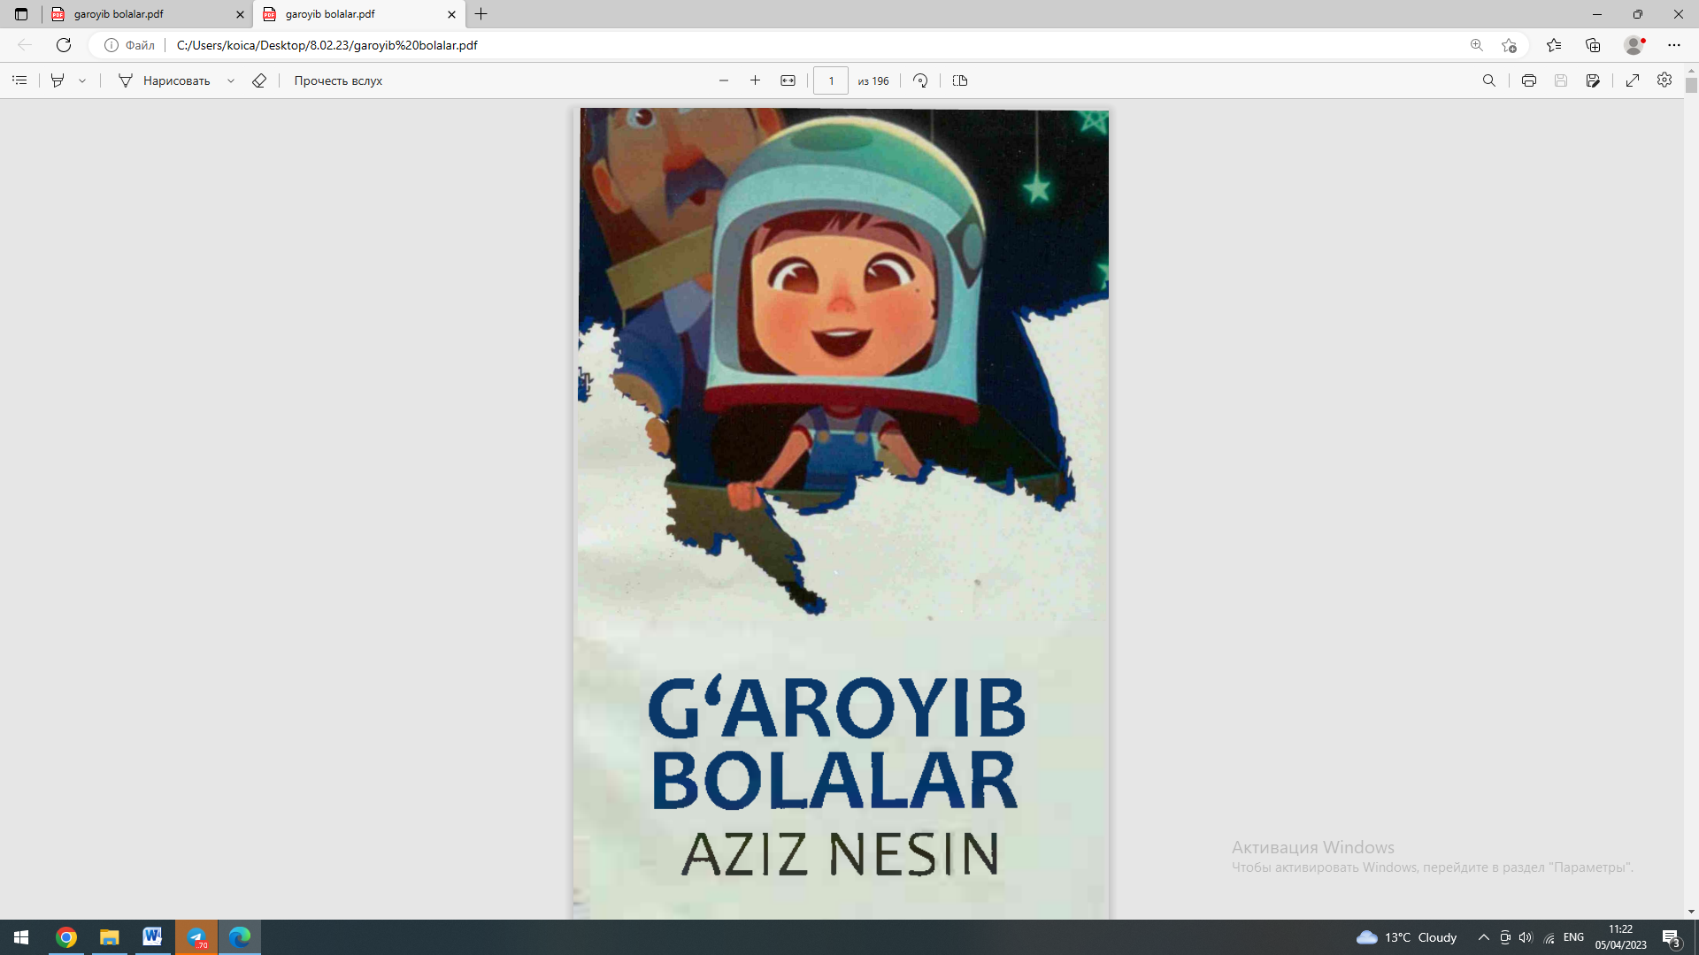This screenshot has height=955, width=1699.
Task: Click the save icon in PDF toolbar
Action: click(1561, 80)
